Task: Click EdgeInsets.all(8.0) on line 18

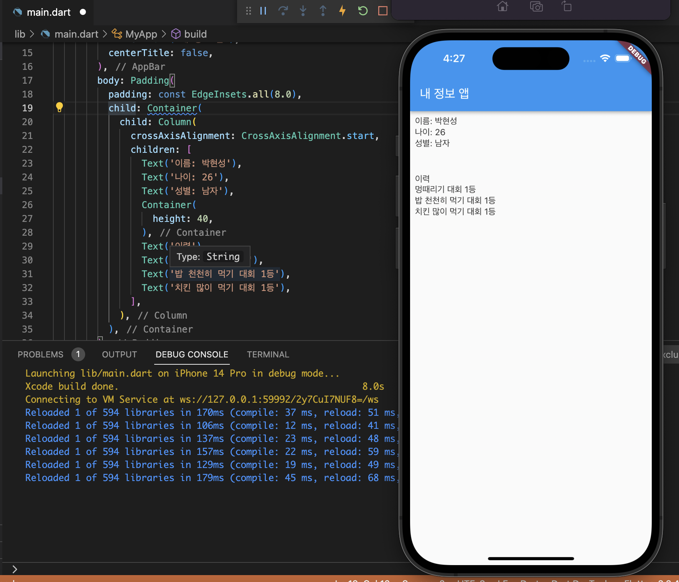Action: (243, 94)
